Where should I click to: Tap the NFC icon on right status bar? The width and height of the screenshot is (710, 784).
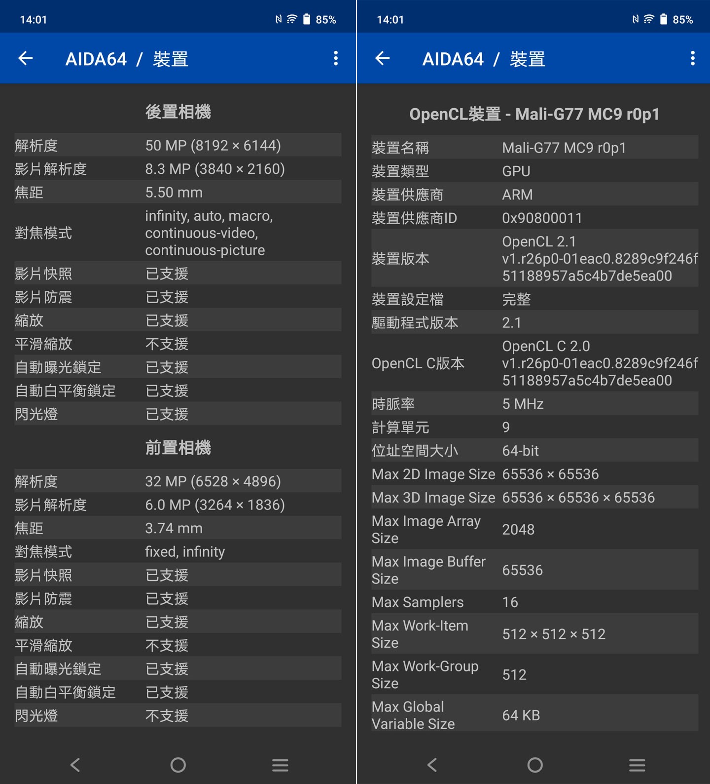(x=636, y=19)
